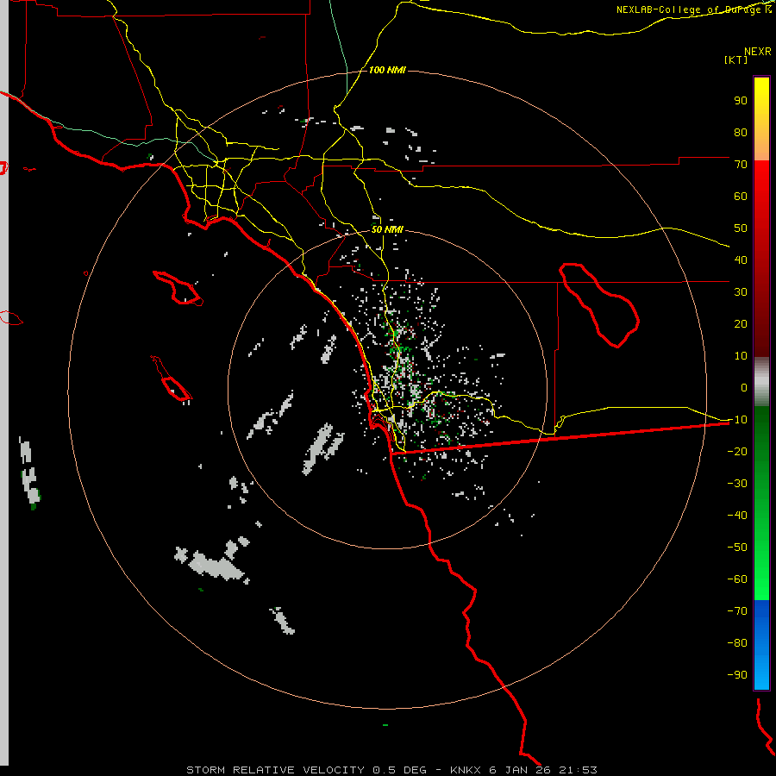Click the positive 90 value on the velocity scale
Viewport: 776px width, 776px height.
pyautogui.click(x=741, y=101)
